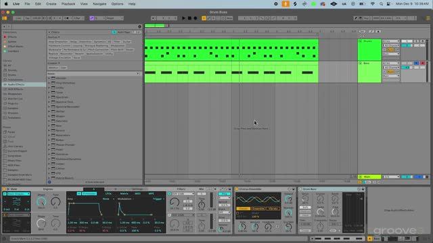Toggle Chorus-Ensemble device activator
Screen dimensions: 433x243
point(237,189)
